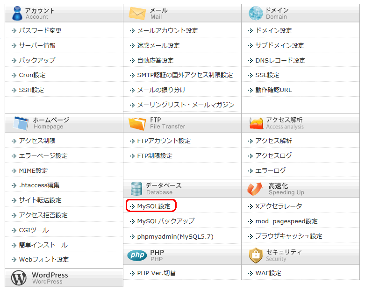The image size is (365, 291).
Task: Open アクセス拒否設定 link
Action: (43, 215)
